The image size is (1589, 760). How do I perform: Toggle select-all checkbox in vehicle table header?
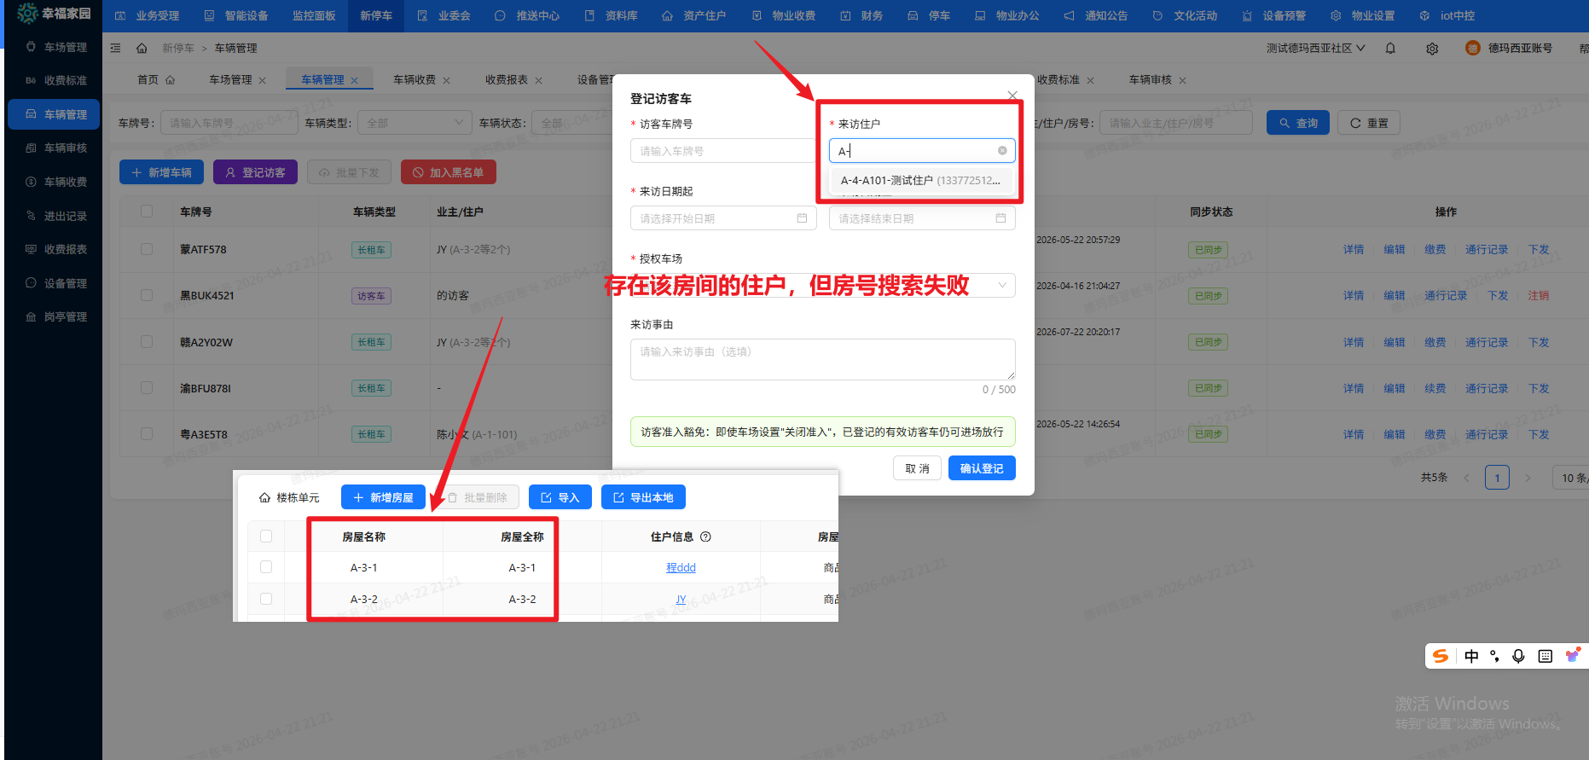tap(147, 212)
